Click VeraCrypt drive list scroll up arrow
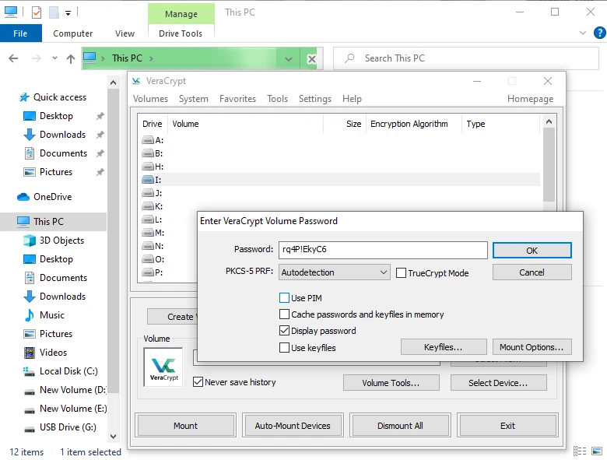 click(x=549, y=122)
